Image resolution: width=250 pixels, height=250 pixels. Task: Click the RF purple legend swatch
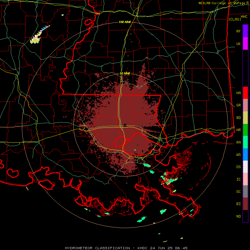(x=245, y=31)
